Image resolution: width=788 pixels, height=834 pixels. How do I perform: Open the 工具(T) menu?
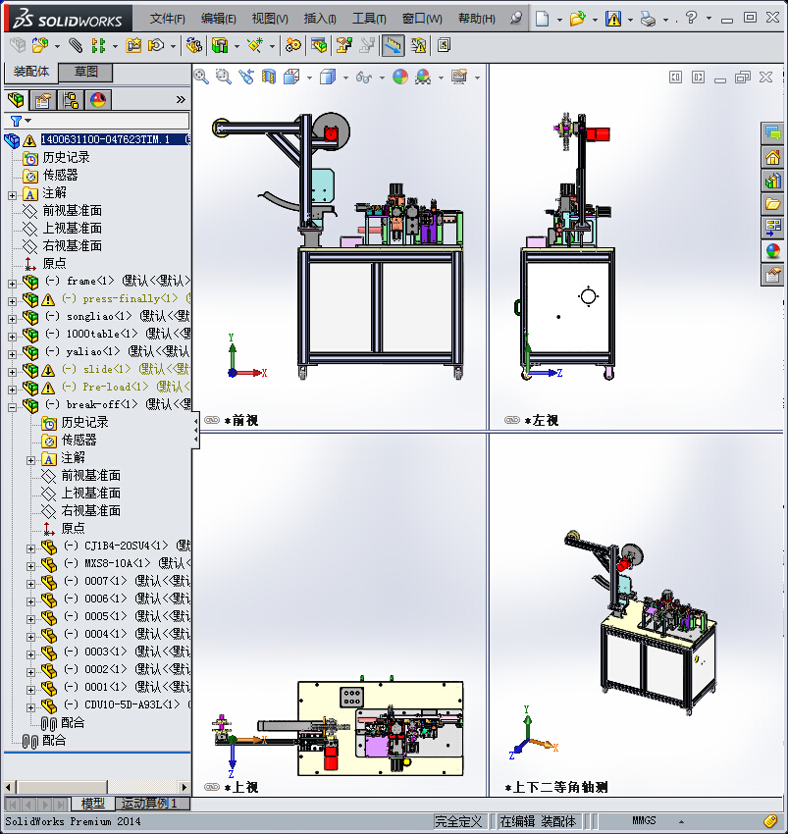click(369, 19)
